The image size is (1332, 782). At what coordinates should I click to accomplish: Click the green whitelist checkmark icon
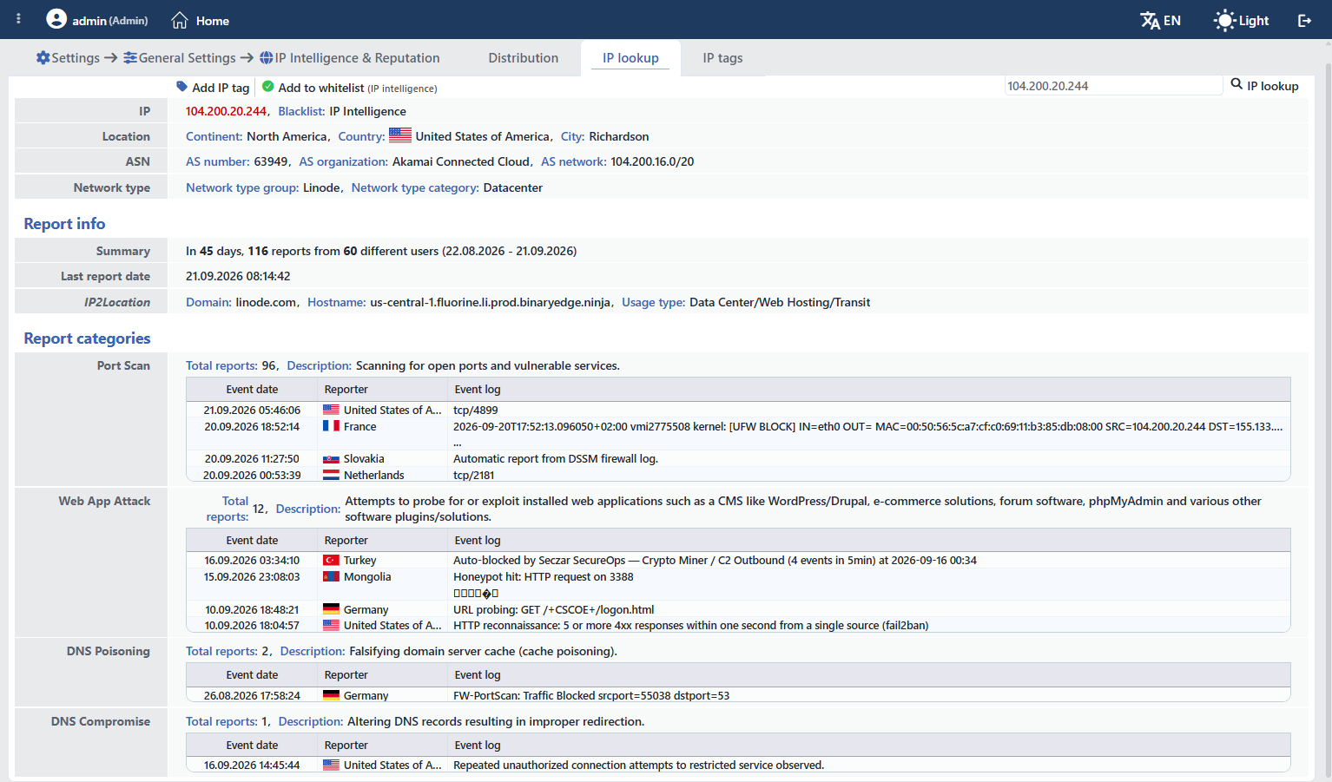[268, 86]
